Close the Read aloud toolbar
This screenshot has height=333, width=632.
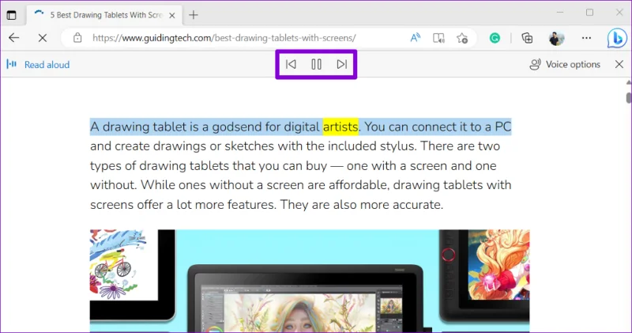[619, 65]
